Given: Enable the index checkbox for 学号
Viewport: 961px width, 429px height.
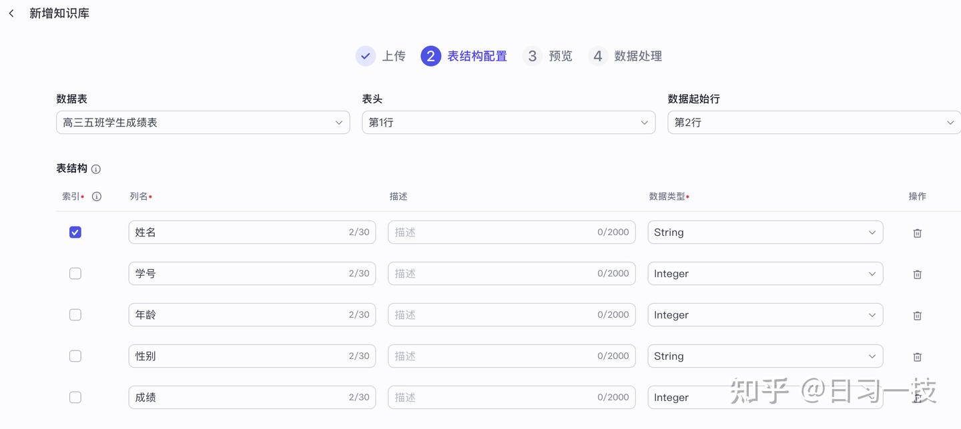Looking at the screenshot, I should [75, 274].
